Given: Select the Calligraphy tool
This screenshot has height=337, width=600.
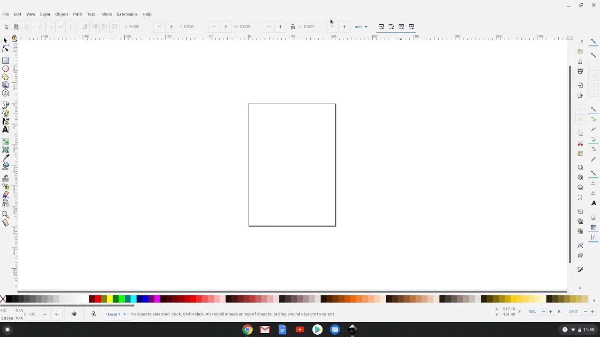Looking at the screenshot, I should coord(6,121).
